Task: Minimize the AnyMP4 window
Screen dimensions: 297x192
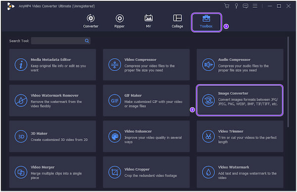Action: (x=270, y=6)
